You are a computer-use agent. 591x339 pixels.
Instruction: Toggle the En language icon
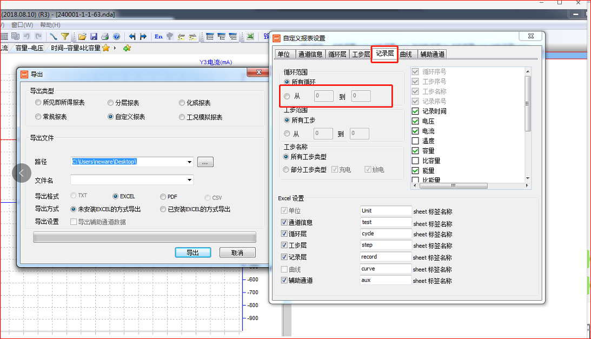pos(158,36)
